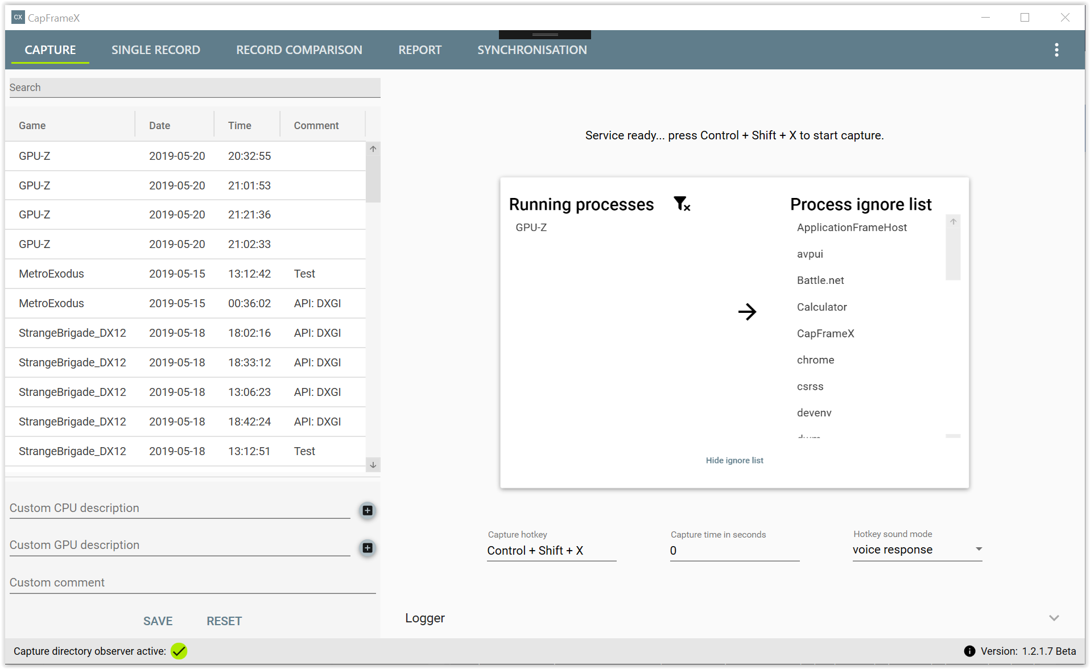Edit Capture time in seconds field
Viewport: 1090px width, 669px height.
(734, 551)
